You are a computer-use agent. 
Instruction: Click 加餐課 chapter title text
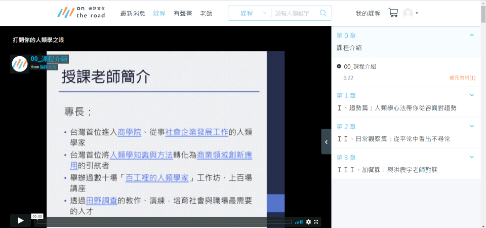(387, 170)
